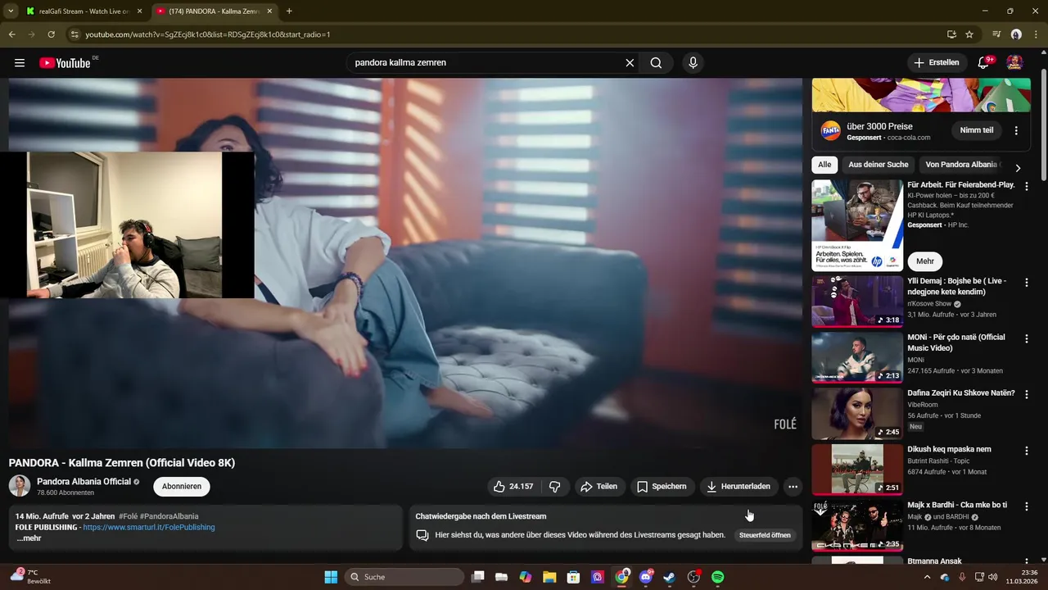Screen dimensions: 1048x590
Task: Click the Mehr button on HP ad
Action: [925, 261]
